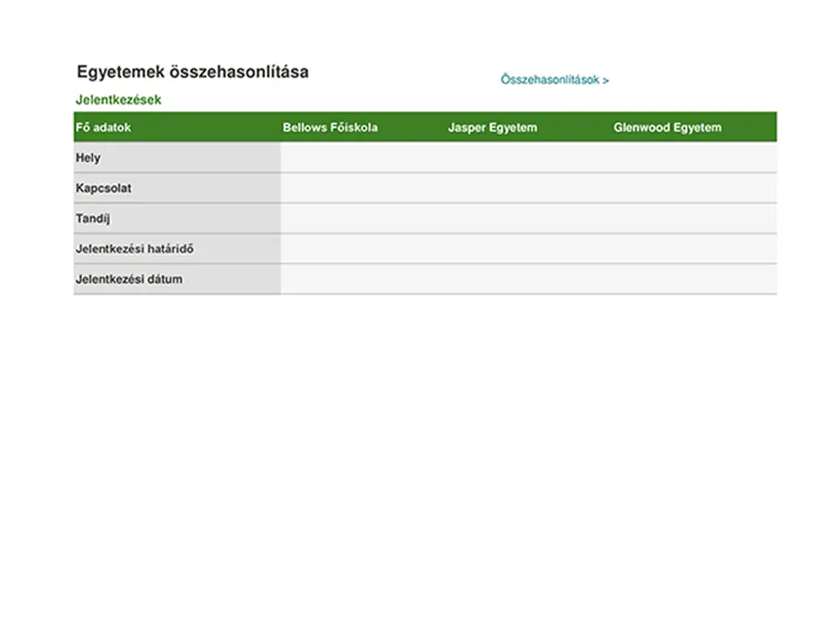Select the Kapcsolat cell under Jasper Egyetem
The height and width of the screenshot is (643, 826).
pos(529,189)
